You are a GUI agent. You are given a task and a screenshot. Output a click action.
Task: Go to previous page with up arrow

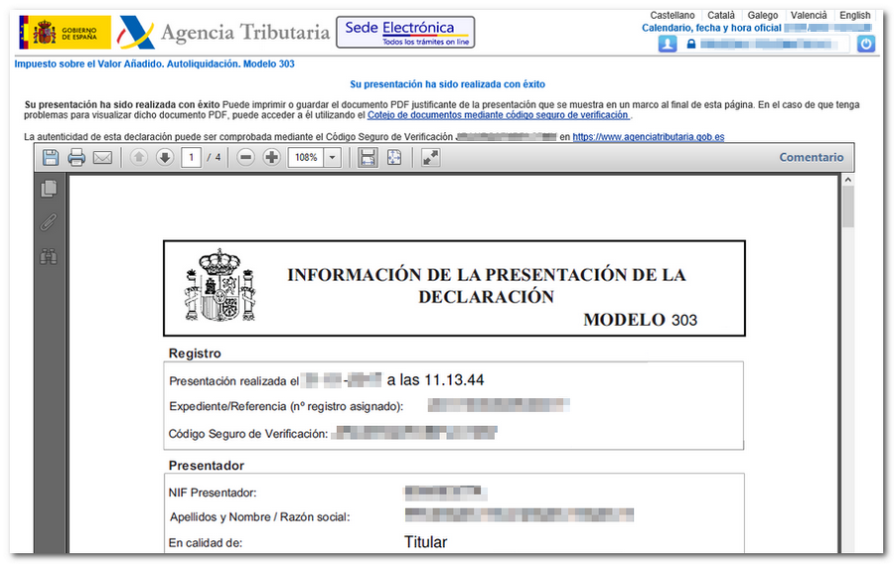click(138, 157)
